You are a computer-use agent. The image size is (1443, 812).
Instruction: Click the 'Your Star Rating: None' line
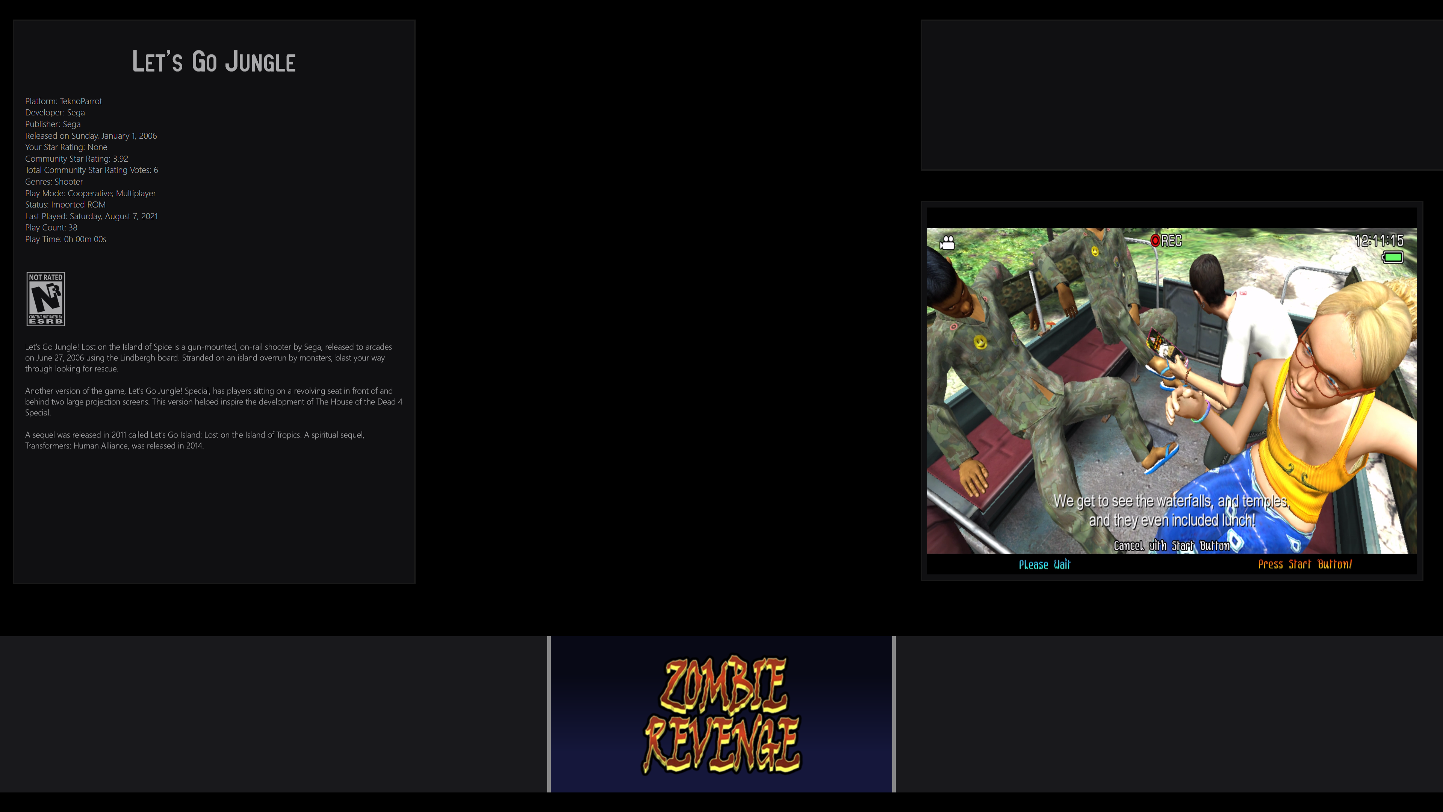66,147
